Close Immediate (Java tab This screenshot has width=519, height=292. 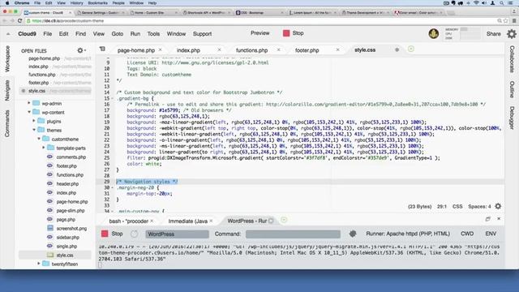click(x=211, y=221)
